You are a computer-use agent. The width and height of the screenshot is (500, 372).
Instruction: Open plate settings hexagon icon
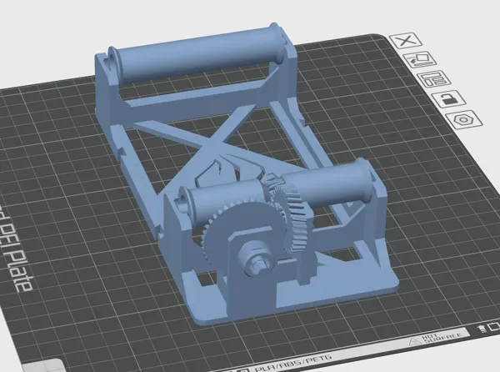(x=464, y=120)
